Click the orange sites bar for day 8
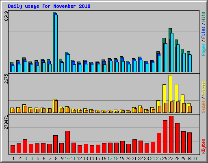 point(56,106)
